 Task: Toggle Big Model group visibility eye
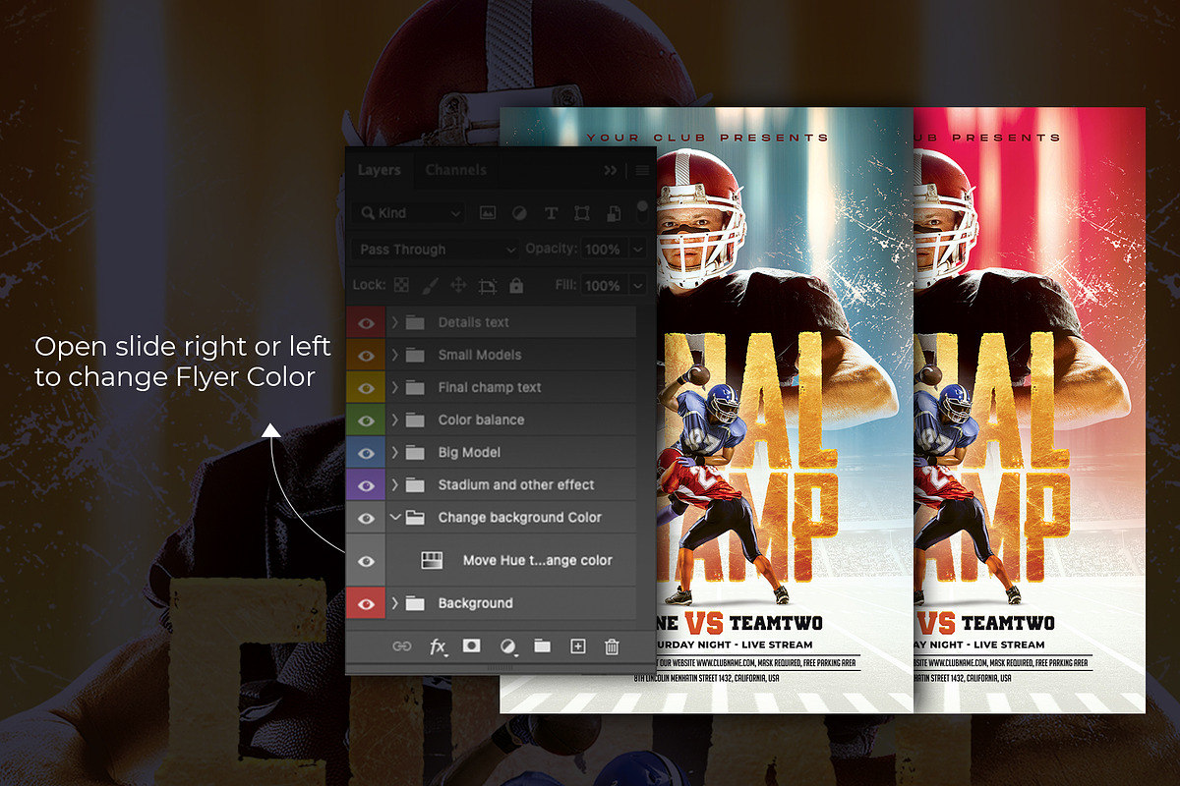point(366,452)
